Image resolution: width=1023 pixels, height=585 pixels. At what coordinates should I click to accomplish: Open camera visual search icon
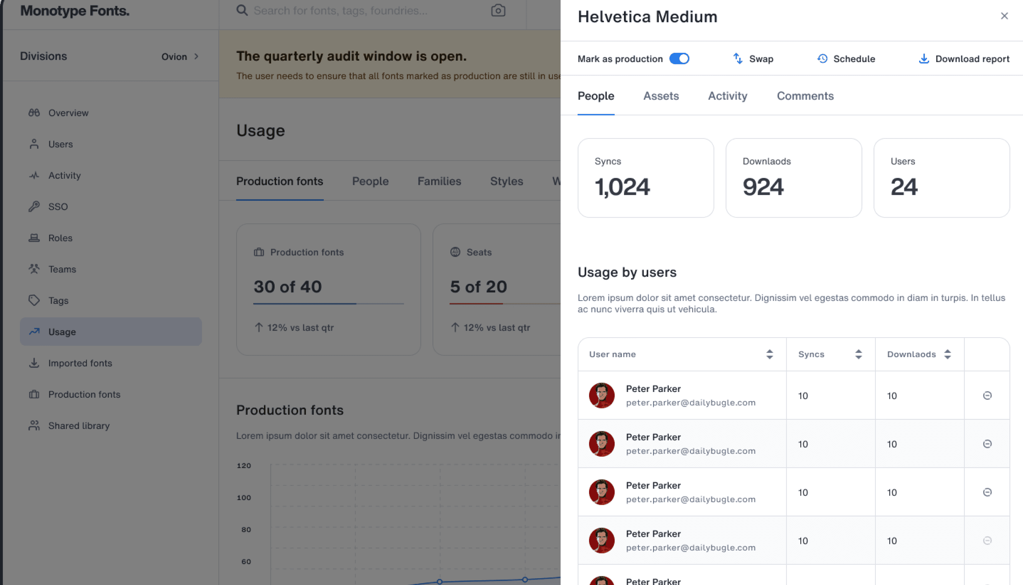[x=498, y=11]
